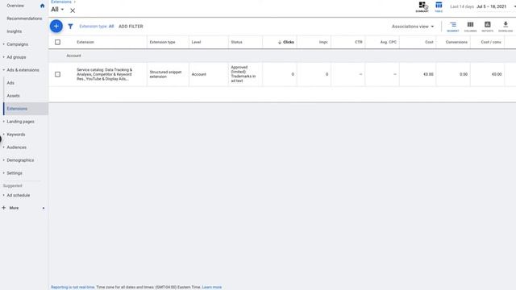Sort by Clicks column header

coord(285,42)
